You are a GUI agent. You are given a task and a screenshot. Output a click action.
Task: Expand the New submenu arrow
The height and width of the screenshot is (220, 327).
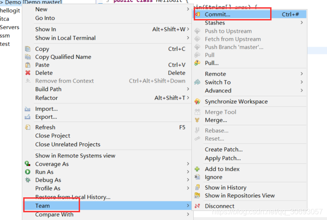[188, 9]
